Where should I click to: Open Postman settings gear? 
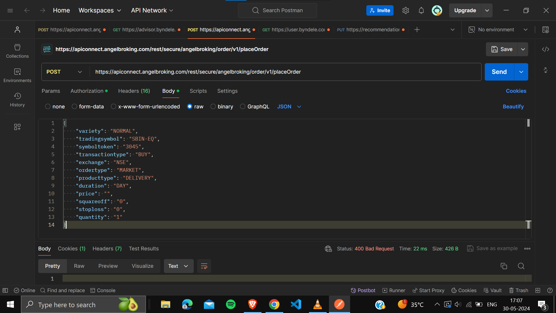click(406, 10)
